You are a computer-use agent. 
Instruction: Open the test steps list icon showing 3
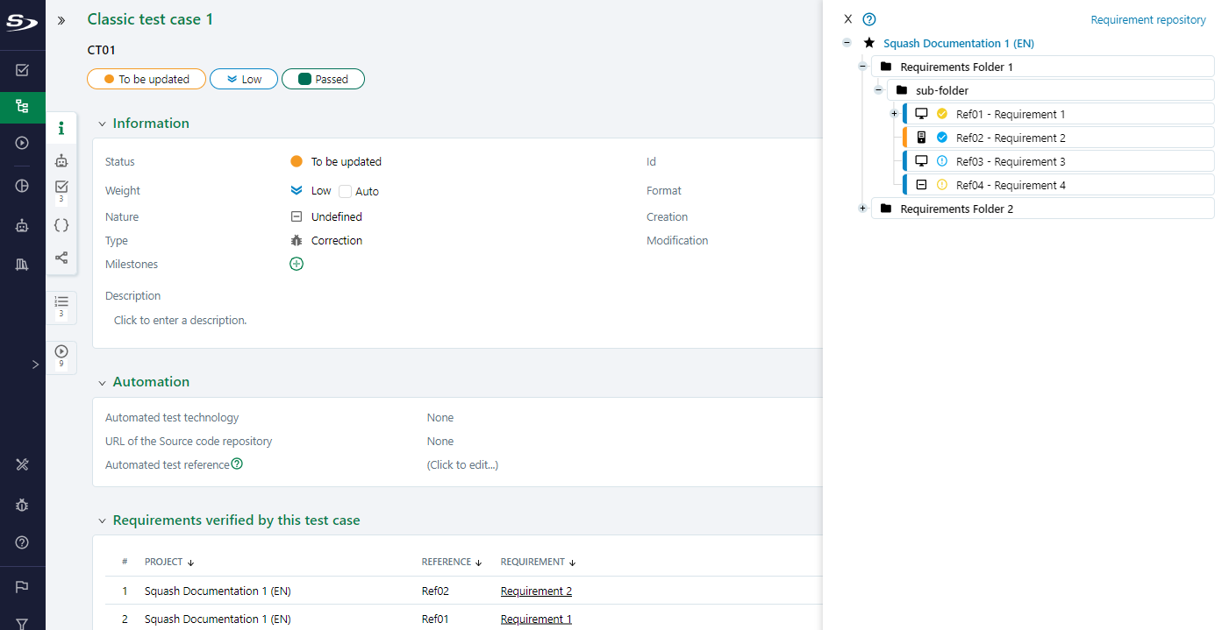click(x=61, y=305)
